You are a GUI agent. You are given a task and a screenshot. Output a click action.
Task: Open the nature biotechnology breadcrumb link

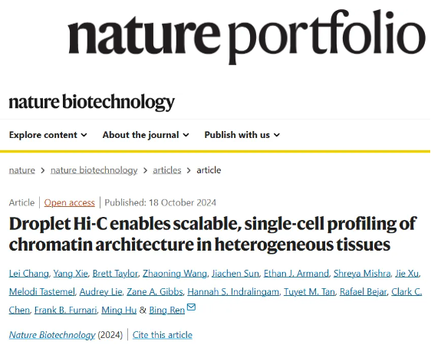click(x=94, y=170)
